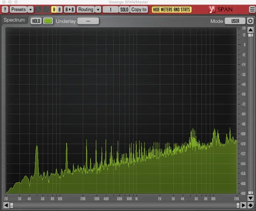Click Hide Meters and Stats button

171,9
